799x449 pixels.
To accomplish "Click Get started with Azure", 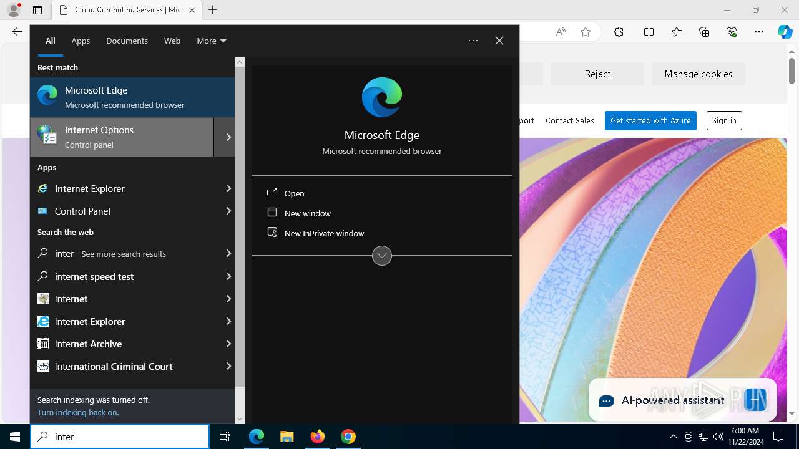I will [650, 120].
